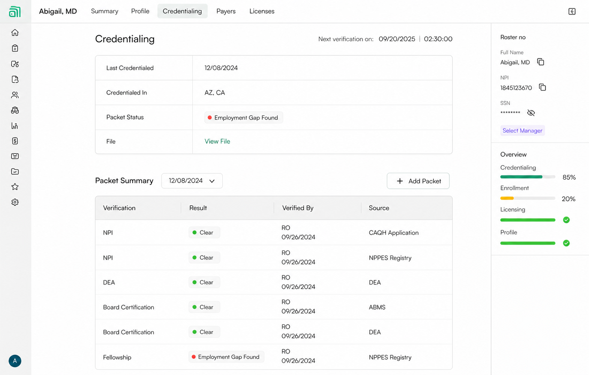589x375 pixels.
Task: Select the Credentialing tab
Action: (182, 11)
